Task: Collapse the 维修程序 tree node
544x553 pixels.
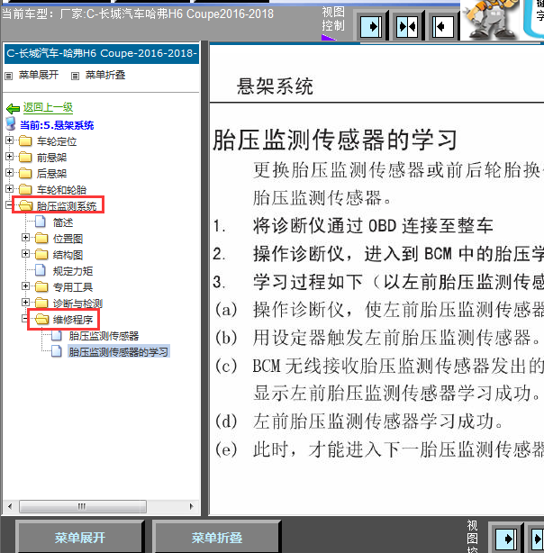Action: click(25, 319)
